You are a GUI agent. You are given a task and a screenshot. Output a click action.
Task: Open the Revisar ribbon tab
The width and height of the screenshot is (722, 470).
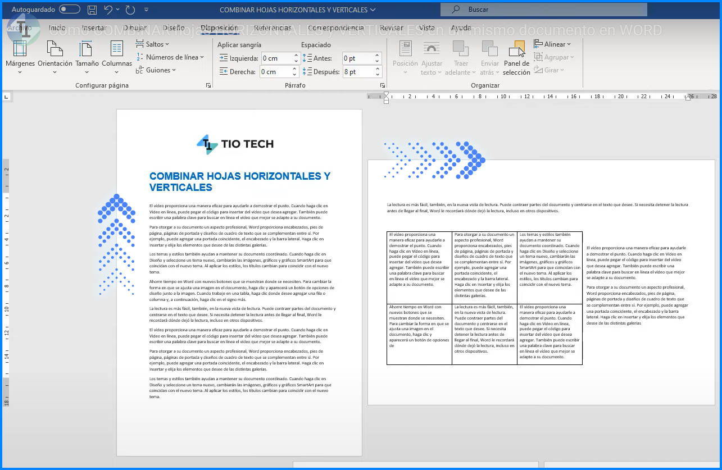391,28
